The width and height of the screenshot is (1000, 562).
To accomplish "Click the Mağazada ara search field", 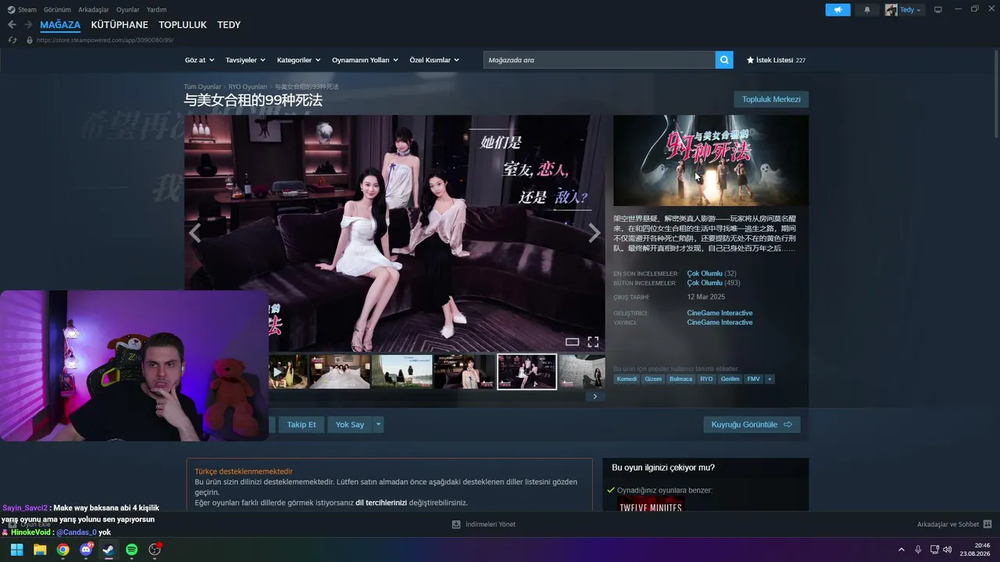I will (x=599, y=60).
